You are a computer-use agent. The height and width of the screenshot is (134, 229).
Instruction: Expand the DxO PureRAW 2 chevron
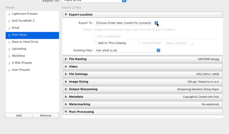click(9, 21)
